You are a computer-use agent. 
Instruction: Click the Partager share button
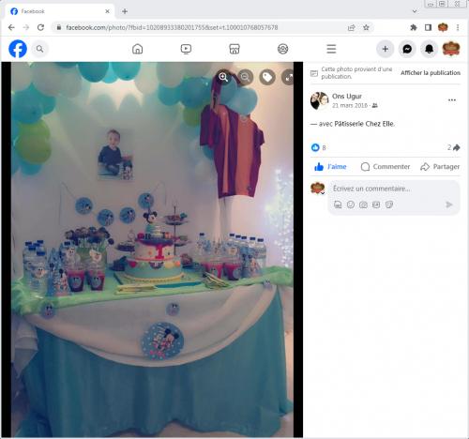(440, 167)
